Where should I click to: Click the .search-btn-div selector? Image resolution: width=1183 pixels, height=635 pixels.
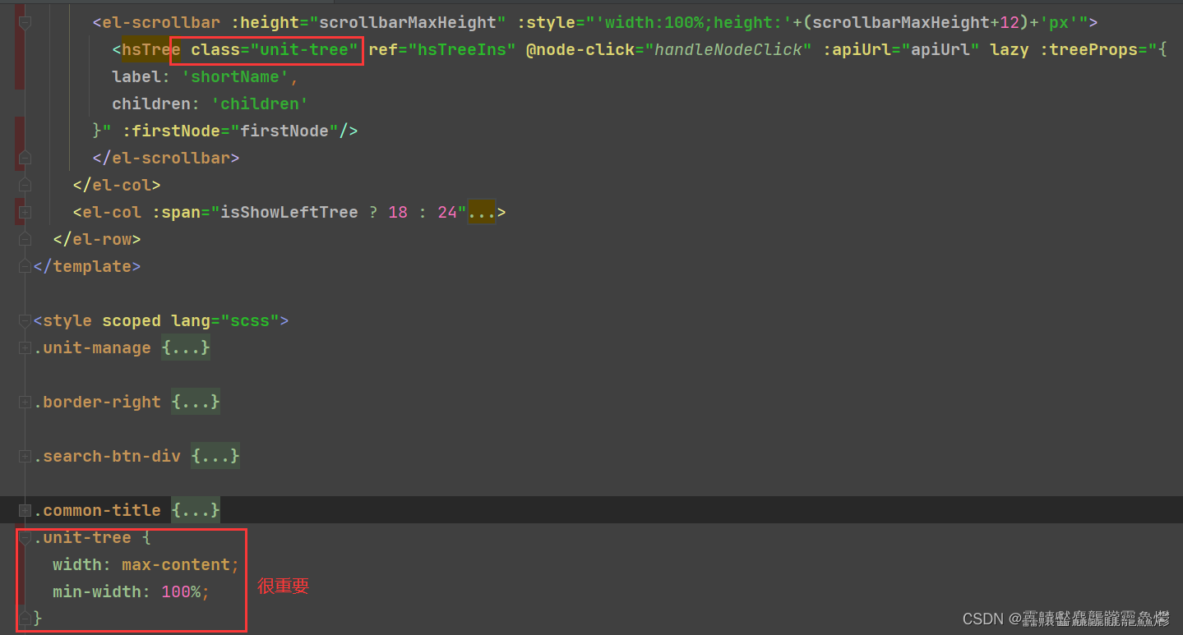pos(107,456)
